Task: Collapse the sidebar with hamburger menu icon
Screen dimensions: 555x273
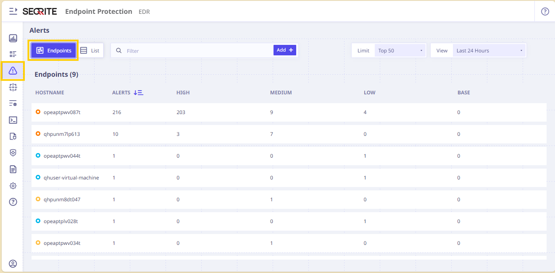Action: click(x=13, y=11)
